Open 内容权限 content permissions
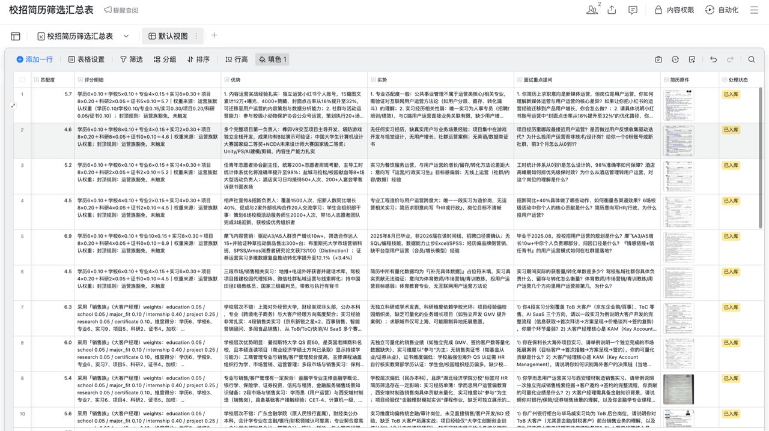 click(x=673, y=10)
